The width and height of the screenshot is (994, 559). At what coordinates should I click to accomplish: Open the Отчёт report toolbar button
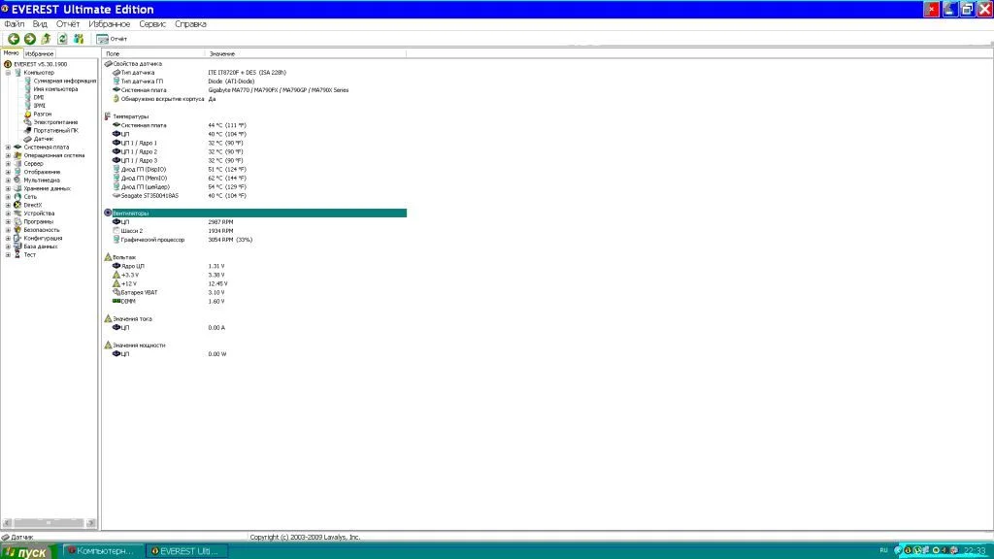point(112,39)
